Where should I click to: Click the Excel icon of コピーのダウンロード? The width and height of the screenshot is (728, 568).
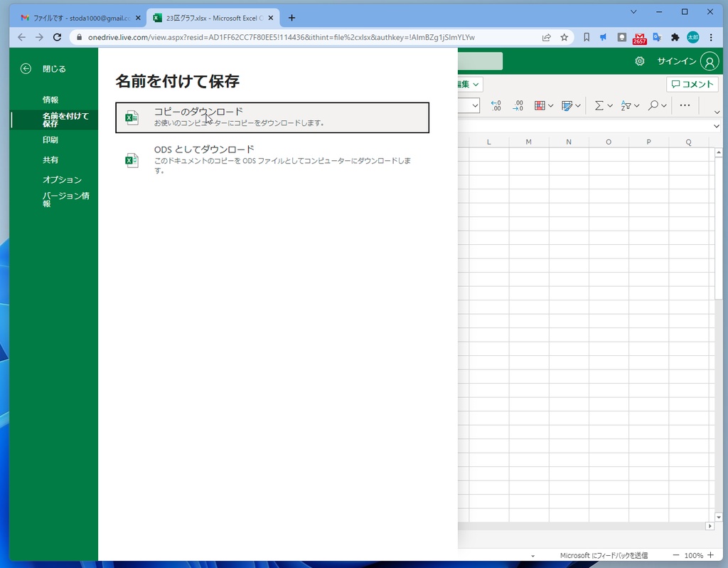(132, 117)
